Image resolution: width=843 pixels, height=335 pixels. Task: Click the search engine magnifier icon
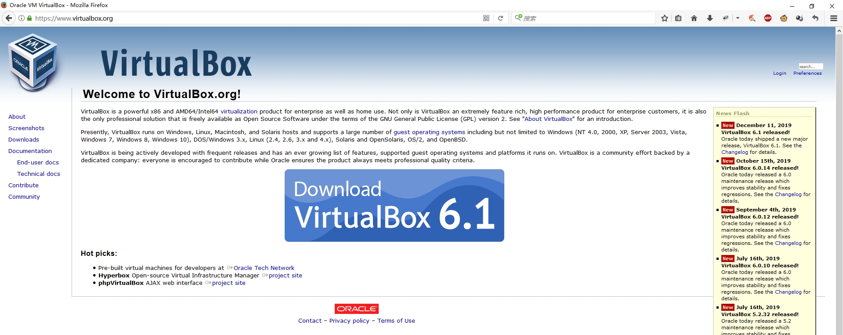(x=518, y=18)
